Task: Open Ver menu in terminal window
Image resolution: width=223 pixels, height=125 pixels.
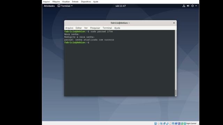Action: point(86,28)
